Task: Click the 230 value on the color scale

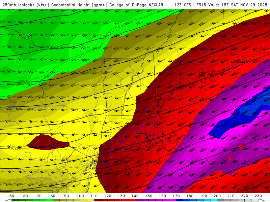Action: (x=258, y=196)
